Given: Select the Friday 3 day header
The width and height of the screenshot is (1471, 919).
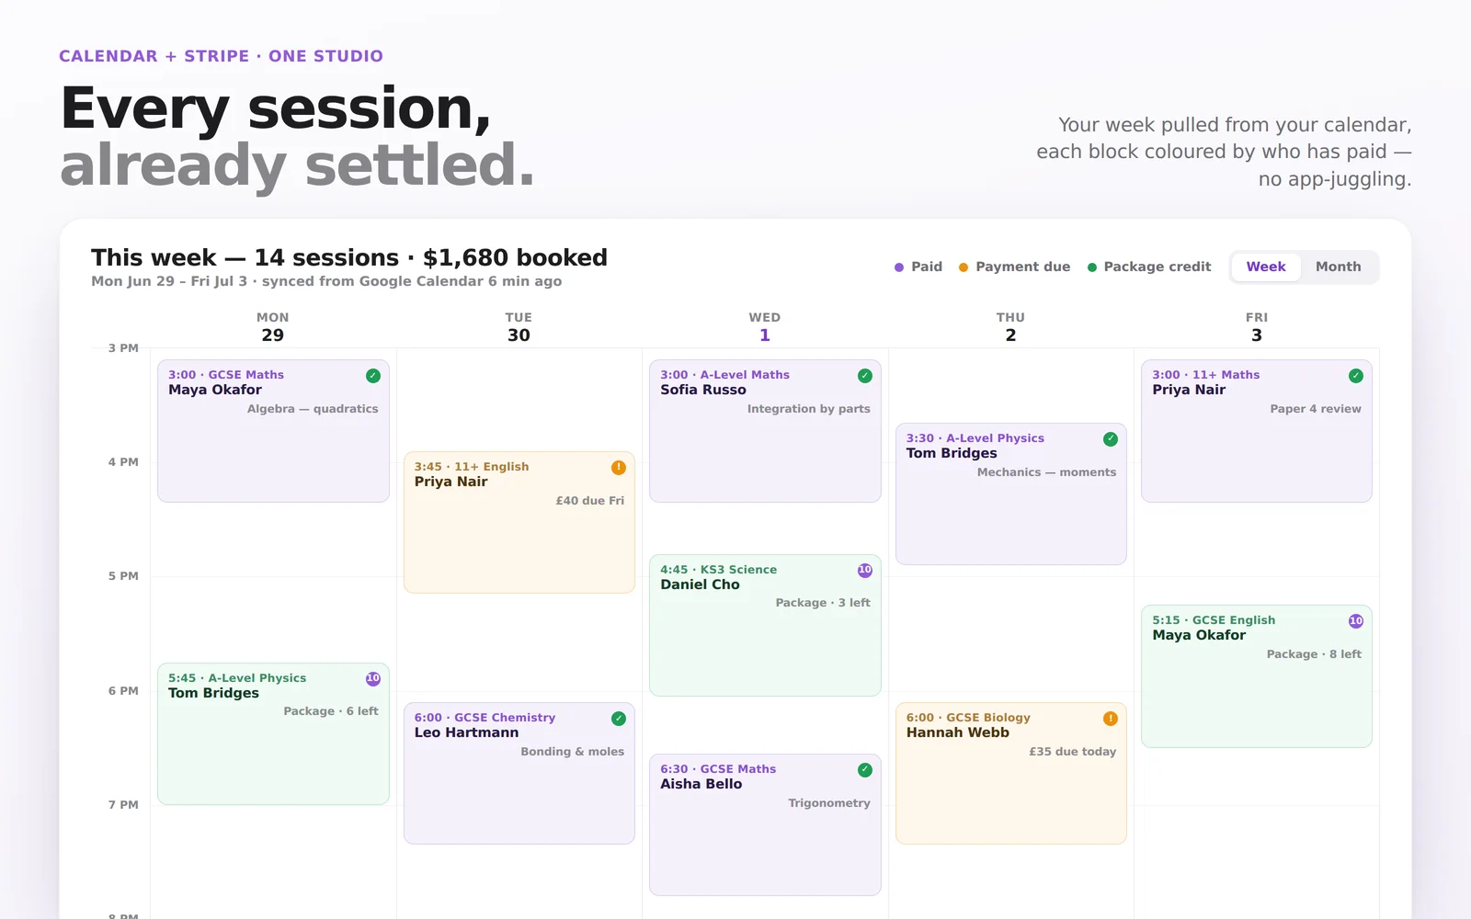Looking at the screenshot, I should 1257,327.
